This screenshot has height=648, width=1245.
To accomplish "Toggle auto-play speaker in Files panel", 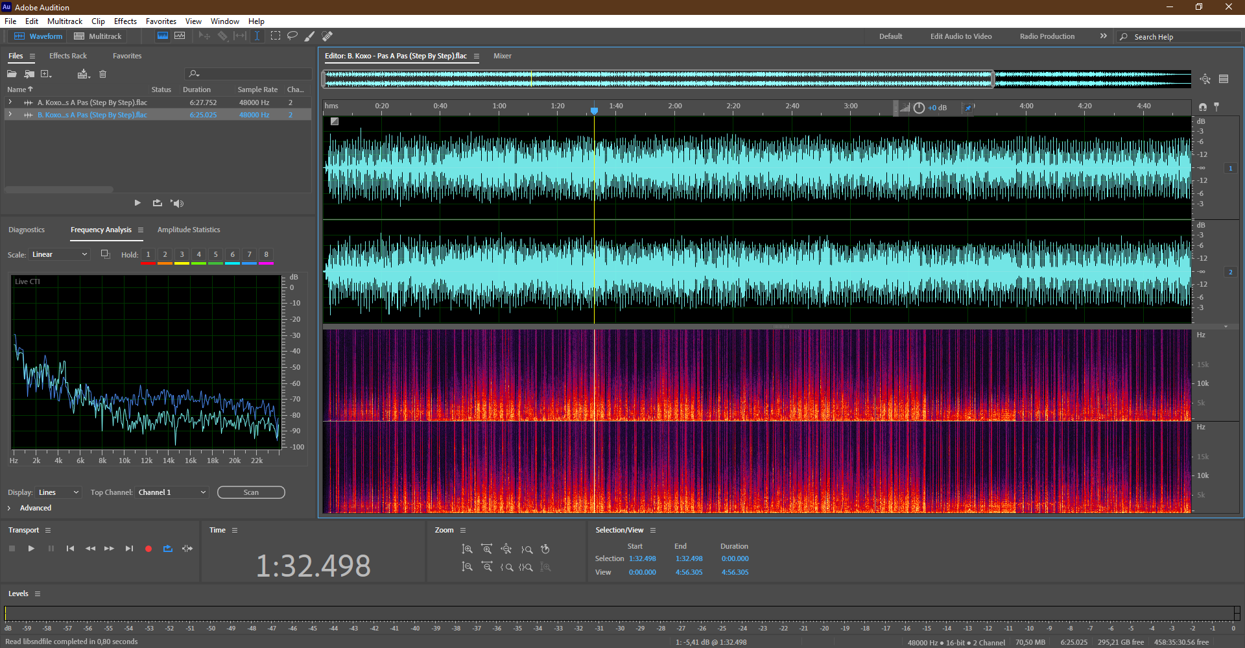I will [177, 203].
